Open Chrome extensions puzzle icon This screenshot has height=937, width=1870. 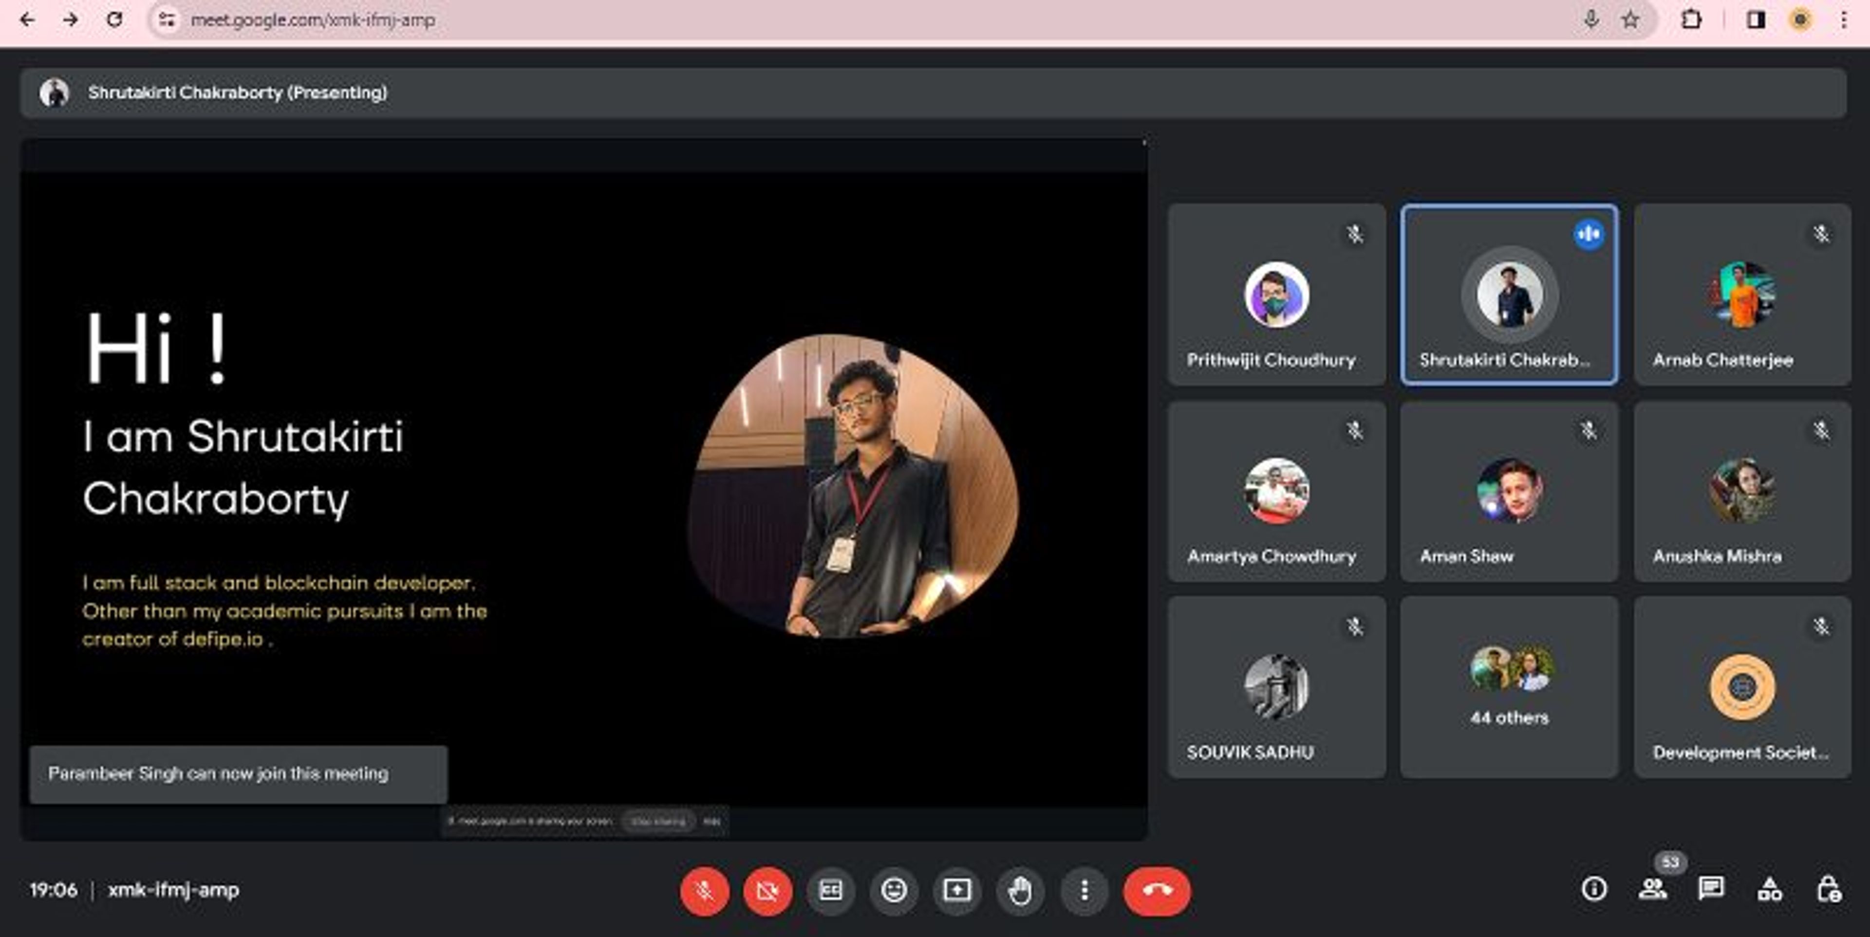click(x=1691, y=20)
